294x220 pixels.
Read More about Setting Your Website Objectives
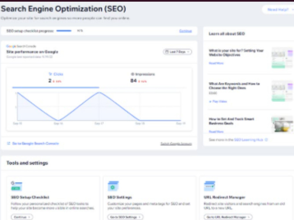coord(216,63)
